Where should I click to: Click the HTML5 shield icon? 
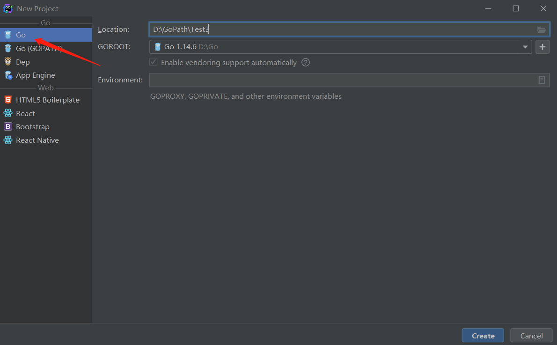pyautogui.click(x=8, y=100)
